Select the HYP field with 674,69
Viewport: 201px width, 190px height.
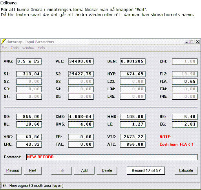[x=133, y=74]
